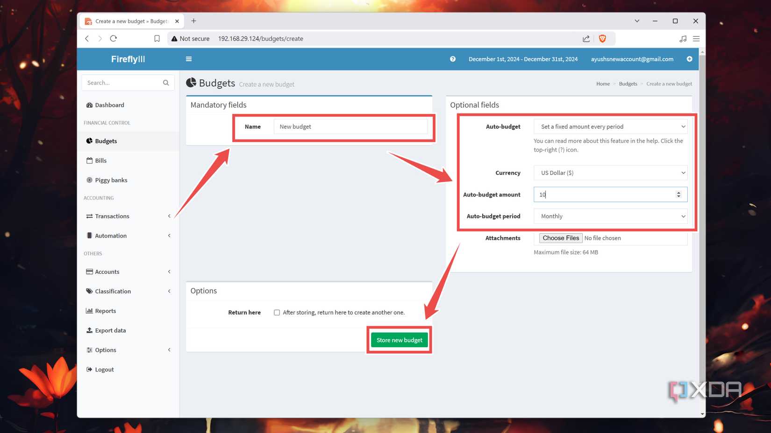Enable 'After storing, return here' checkbox
Viewport: 771px width, 433px height.
(x=277, y=313)
